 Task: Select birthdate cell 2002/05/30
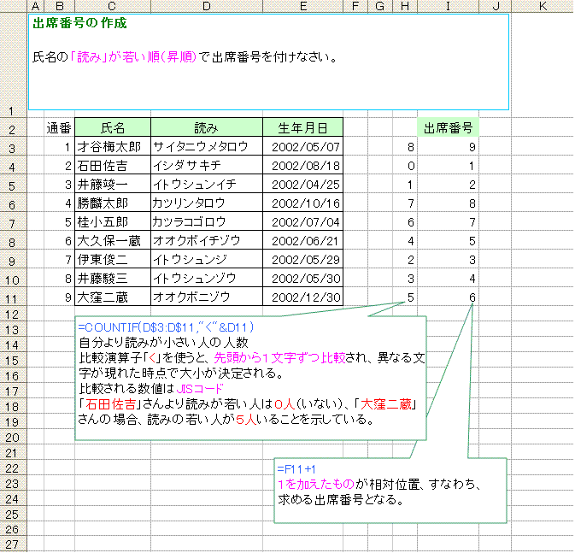point(303,278)
